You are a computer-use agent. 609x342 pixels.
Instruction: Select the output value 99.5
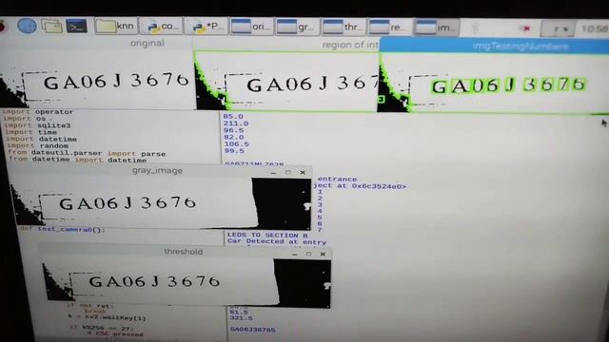(x=234, y=151)
